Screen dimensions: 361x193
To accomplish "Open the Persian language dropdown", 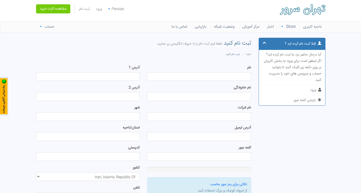I will pyautogui.click(x=116, y=9).
